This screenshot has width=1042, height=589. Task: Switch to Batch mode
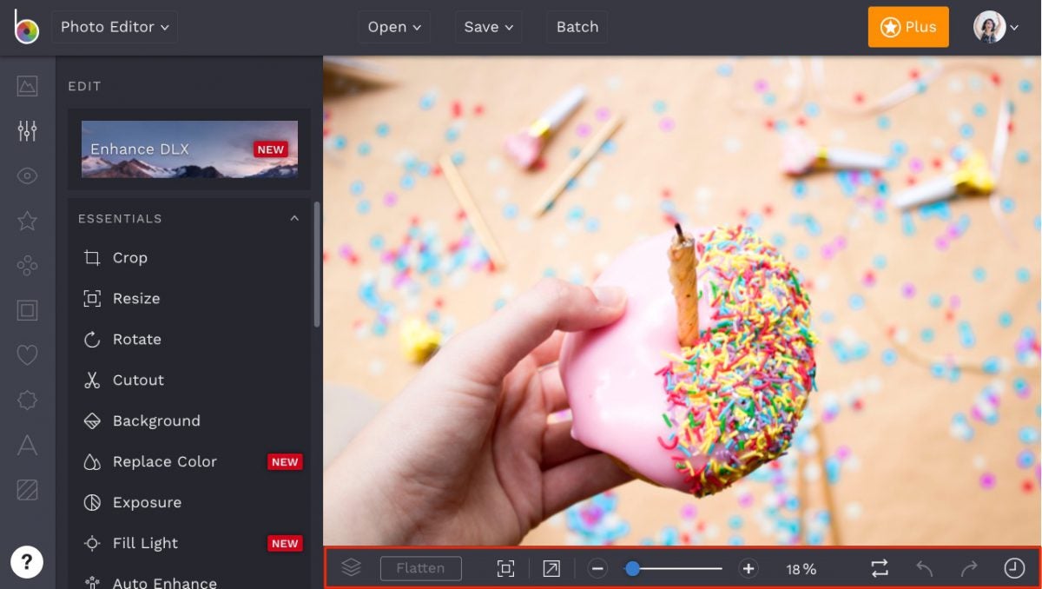(577, 26)
